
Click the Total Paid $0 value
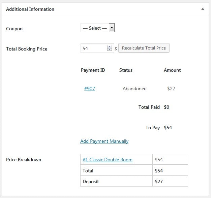coord(167,107)
